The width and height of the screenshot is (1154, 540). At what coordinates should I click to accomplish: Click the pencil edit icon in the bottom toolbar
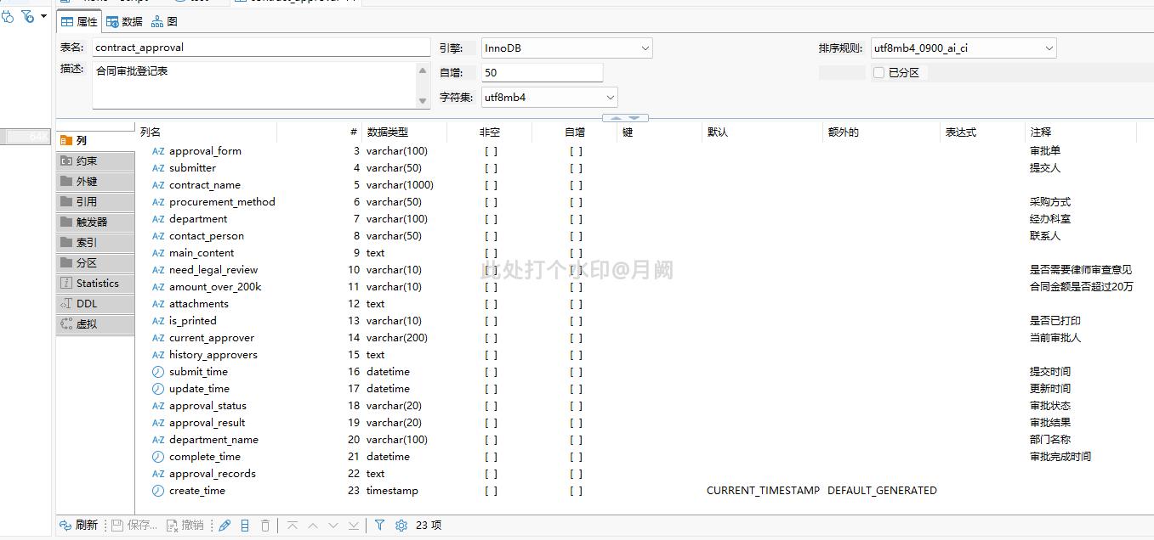225,526
